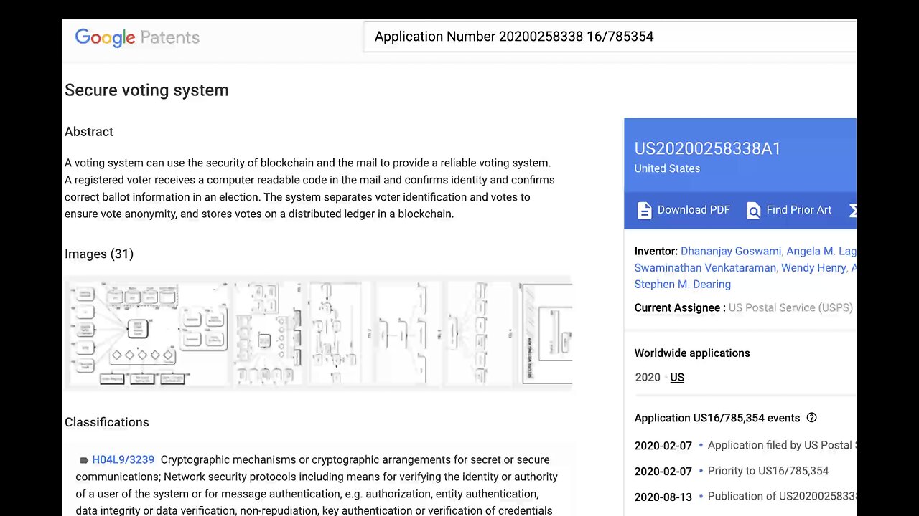
Task: Click United States under the patent number
Action: click(667, 169)
